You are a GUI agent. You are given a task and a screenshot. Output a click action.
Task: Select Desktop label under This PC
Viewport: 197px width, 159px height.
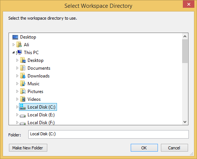tap(35, 60)
